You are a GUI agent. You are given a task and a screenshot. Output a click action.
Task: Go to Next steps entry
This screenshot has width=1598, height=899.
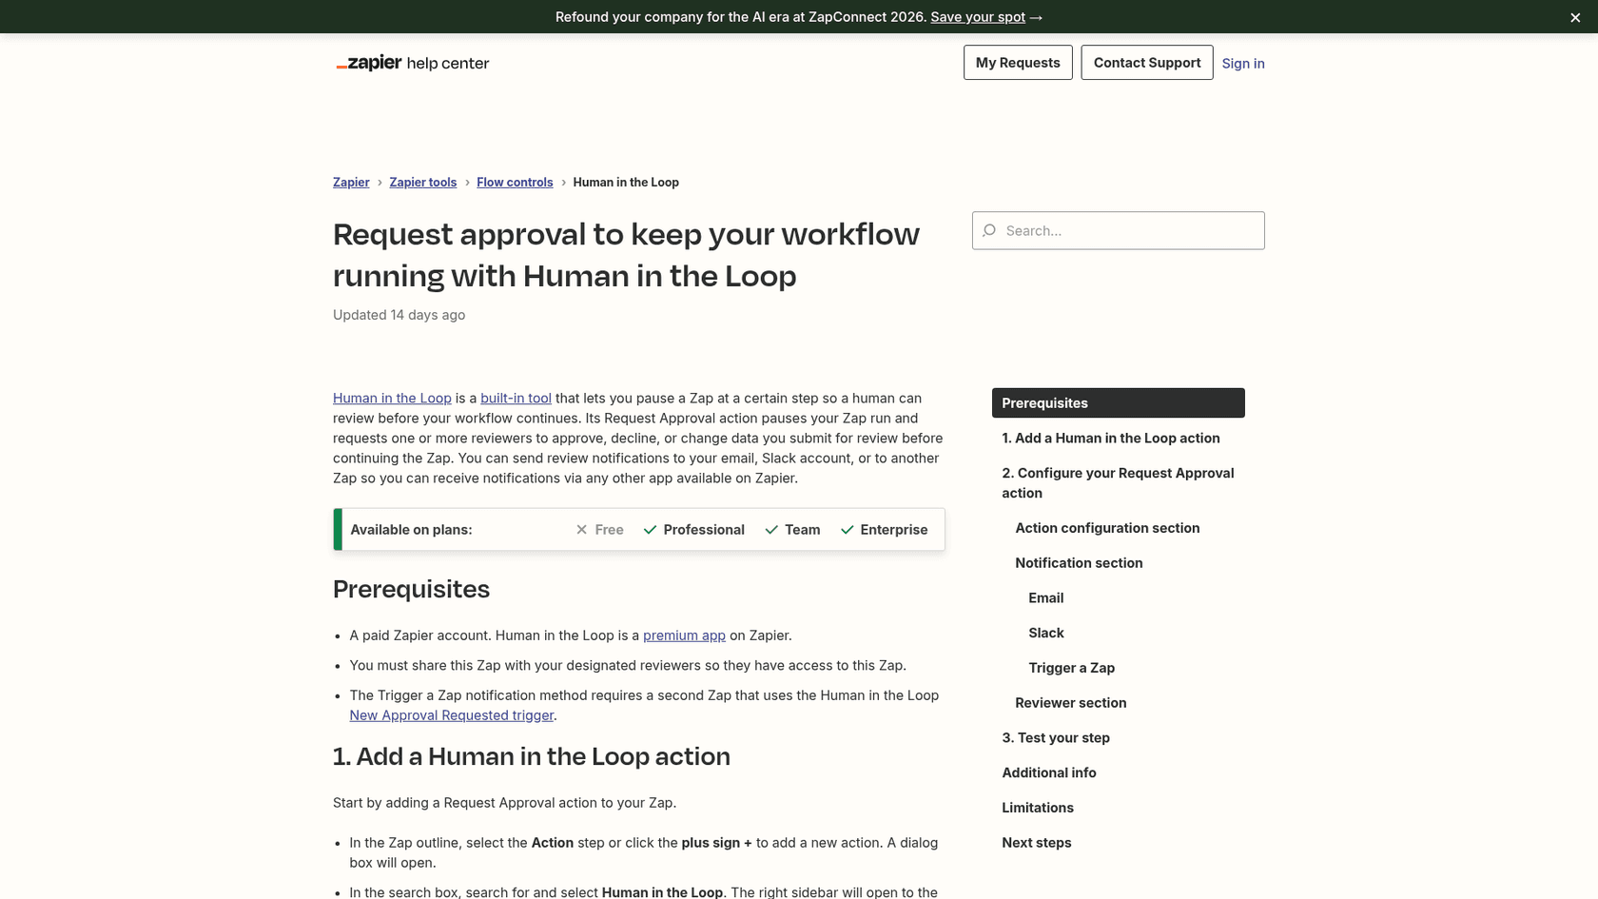[1037, 842]
